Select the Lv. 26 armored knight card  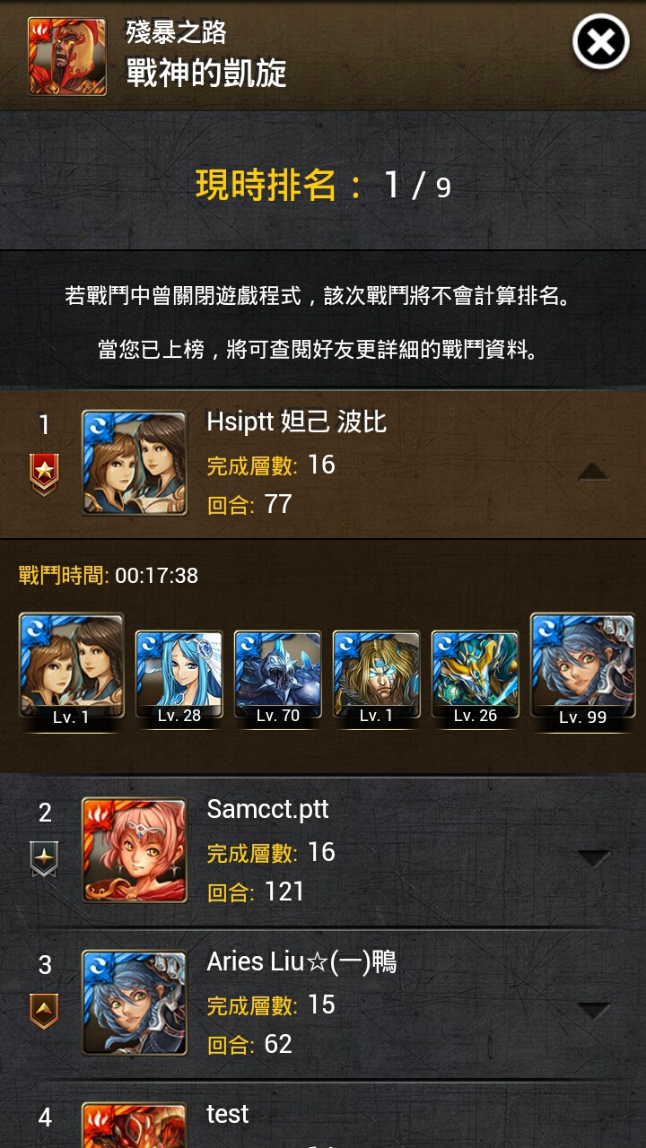click(476, 676)
